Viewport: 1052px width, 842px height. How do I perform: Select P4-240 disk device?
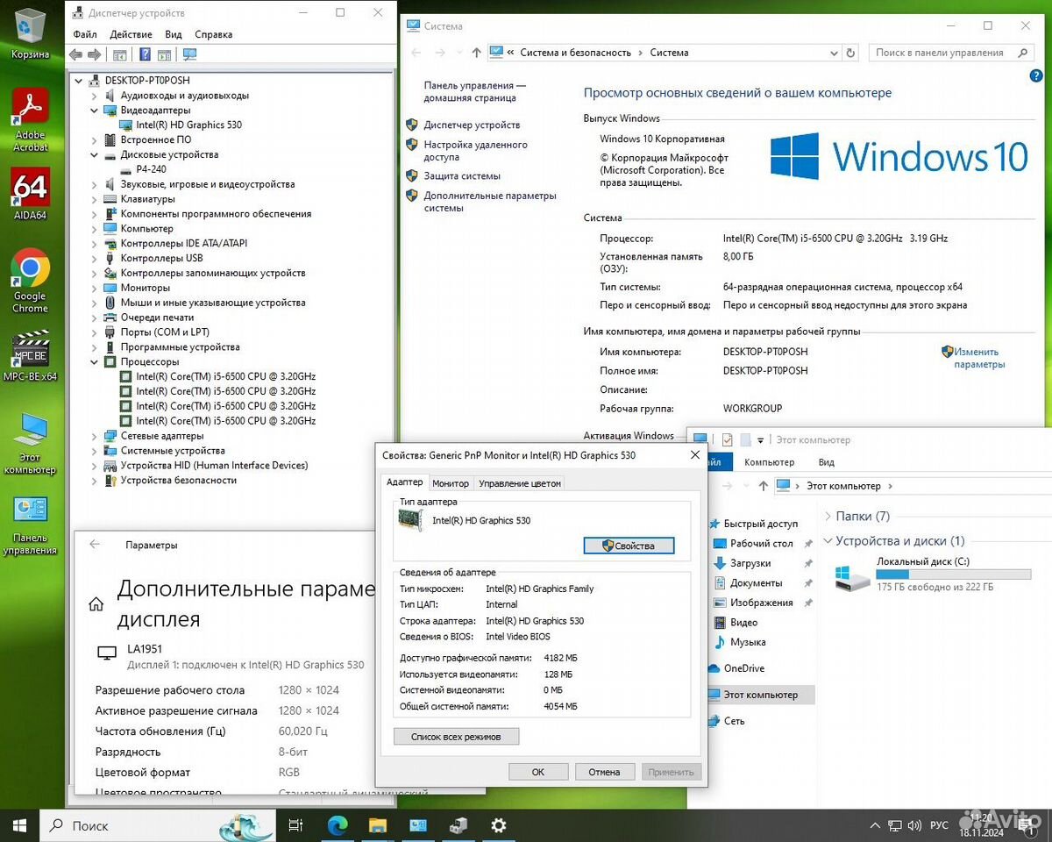151,169
